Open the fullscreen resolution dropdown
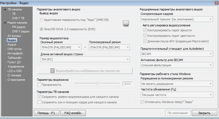The height and width of the screenshot is (119, 219). point(176,84)
